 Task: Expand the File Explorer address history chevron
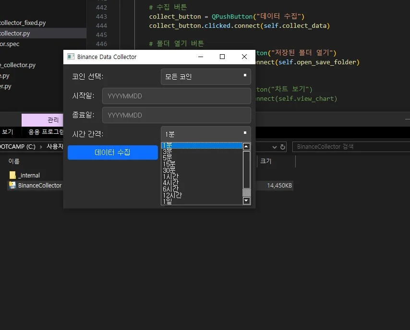click(274, 147)
